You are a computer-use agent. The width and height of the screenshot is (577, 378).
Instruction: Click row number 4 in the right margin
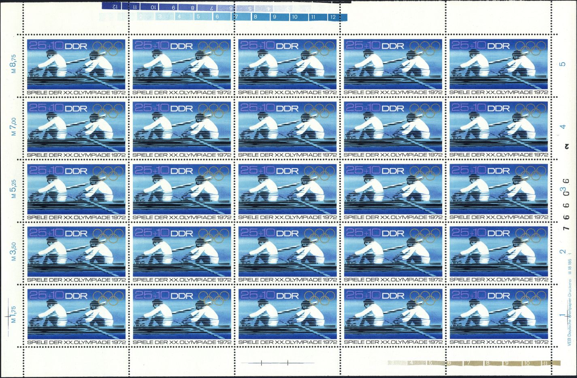(x=562, y=127)
